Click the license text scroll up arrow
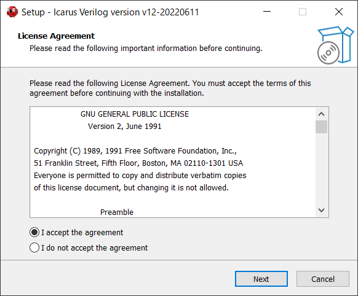 point(321,114)
